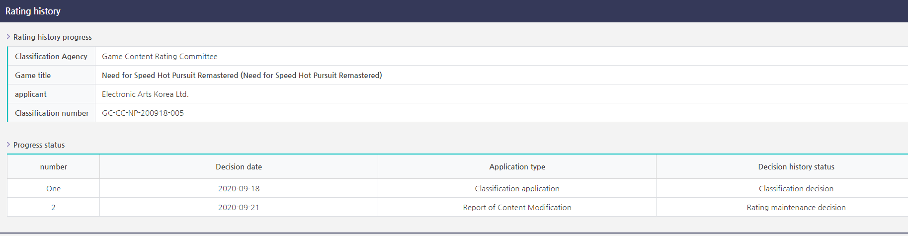908x236 pixels.
Task: Expand the Rating history progress chevron
Action: click(8, 37)
